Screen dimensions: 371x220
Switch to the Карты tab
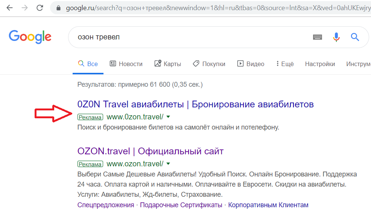tap(168, 64)
